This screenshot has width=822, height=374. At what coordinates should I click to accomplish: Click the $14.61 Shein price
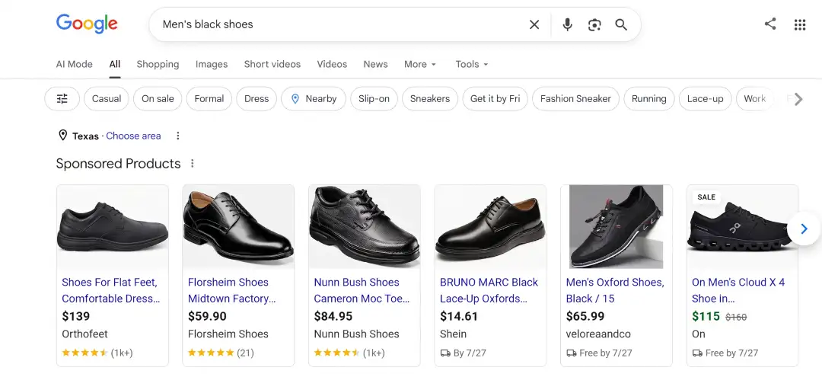(x=459, y=316)
